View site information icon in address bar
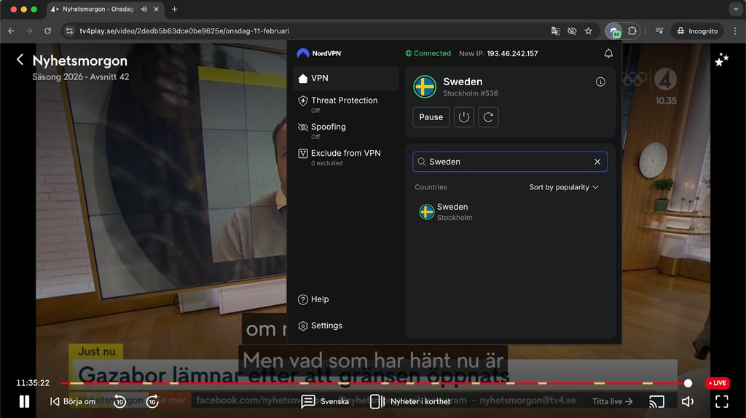This screenshot has height=418, width=746. click(x=69, y=31)
